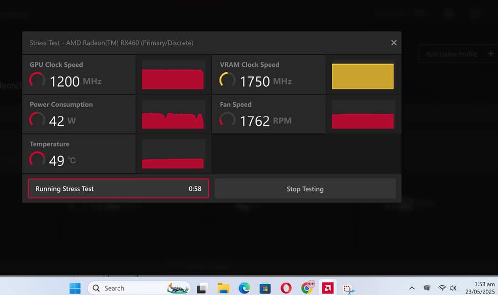498x295 pixels.
Task: Click the VRAM Clock Speed label
Action: click(250, 64)
